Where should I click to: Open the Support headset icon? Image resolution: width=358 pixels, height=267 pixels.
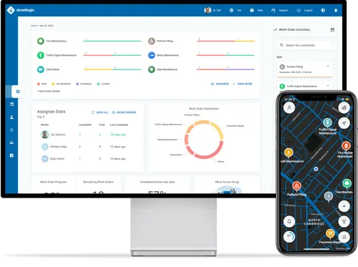coord(274,10)
